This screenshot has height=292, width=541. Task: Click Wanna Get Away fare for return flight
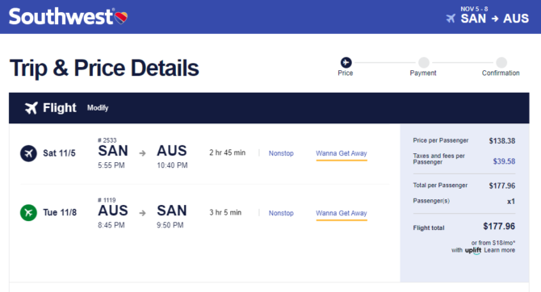point(342,214)
